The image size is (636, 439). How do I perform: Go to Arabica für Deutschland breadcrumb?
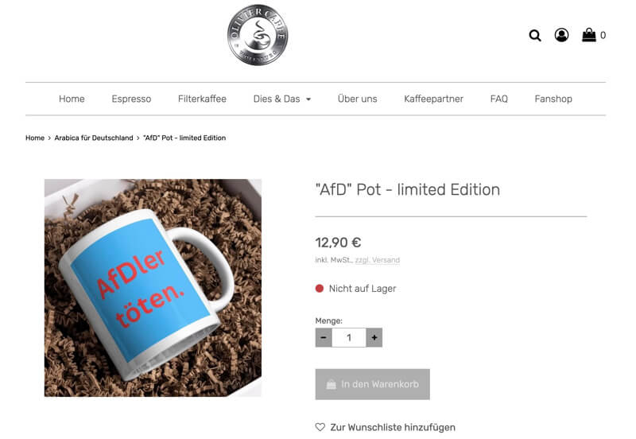(94, 138)
